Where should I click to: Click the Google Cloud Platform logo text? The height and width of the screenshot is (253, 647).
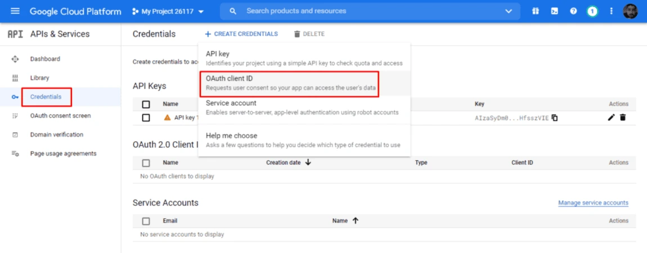coord(75,11)
